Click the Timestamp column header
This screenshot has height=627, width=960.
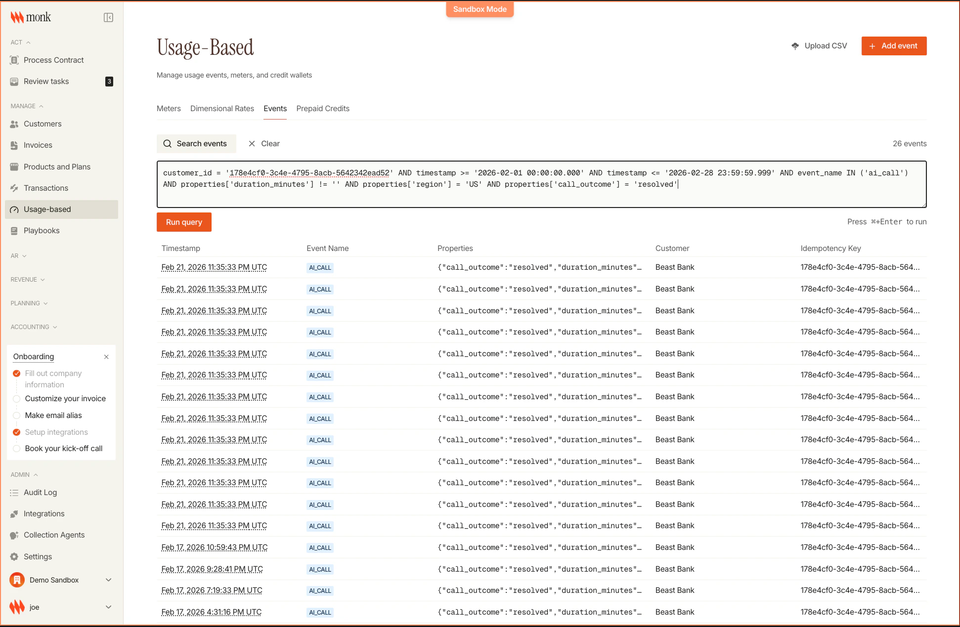click(181, 249)
